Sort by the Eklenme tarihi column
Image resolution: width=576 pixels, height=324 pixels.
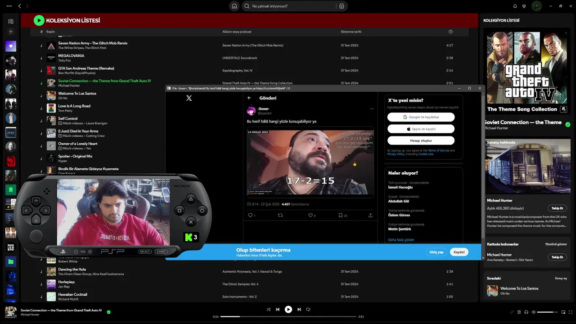coord(351,32)
